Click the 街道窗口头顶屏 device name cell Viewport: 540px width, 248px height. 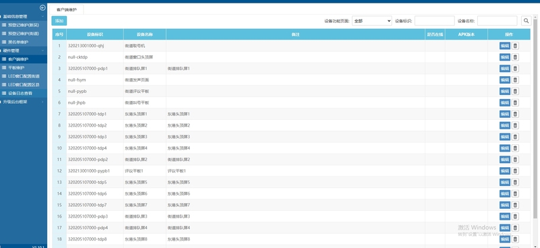tap(144, 57)
